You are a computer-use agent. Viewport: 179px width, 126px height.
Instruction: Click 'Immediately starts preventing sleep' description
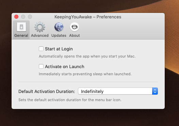pos(85,74)
